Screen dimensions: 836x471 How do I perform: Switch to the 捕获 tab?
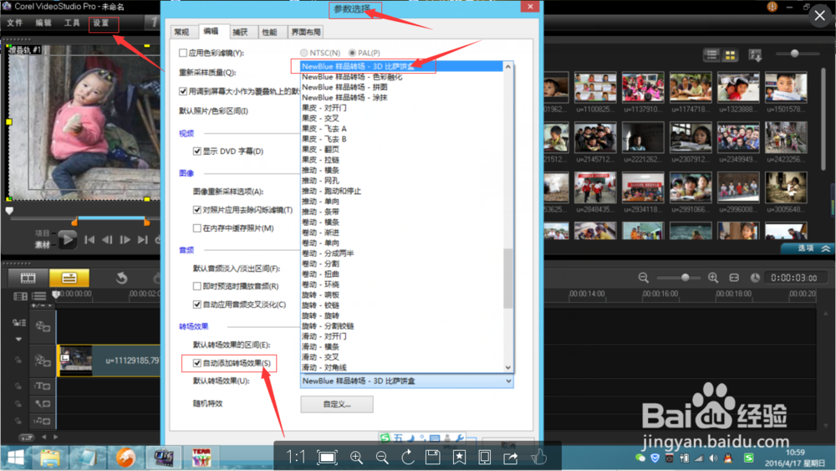(x=241, y=32)
